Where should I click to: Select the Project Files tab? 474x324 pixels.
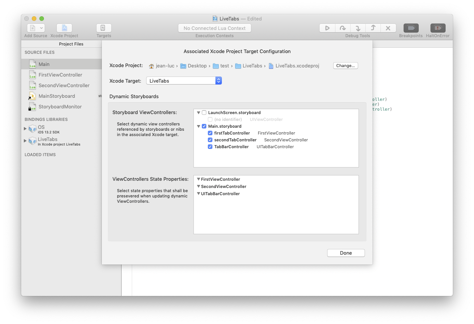click(x=71, y=44)
